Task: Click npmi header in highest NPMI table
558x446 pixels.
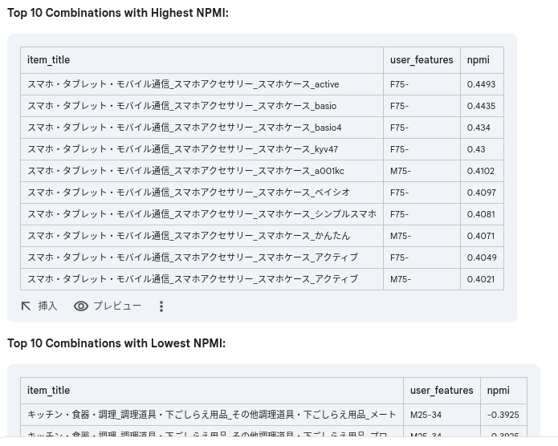Action: pos(478,60)
